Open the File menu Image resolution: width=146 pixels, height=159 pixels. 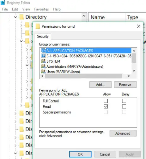click(5, 9)
